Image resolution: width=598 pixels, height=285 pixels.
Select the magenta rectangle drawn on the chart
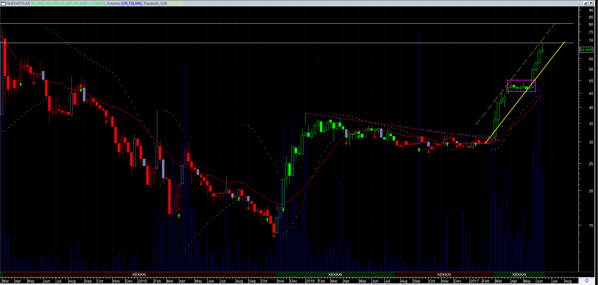[521, 86]
